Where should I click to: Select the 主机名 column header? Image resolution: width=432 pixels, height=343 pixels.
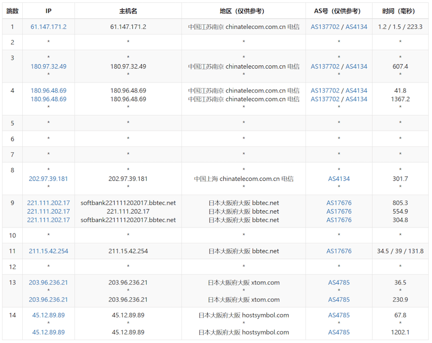tap(128, 11)
